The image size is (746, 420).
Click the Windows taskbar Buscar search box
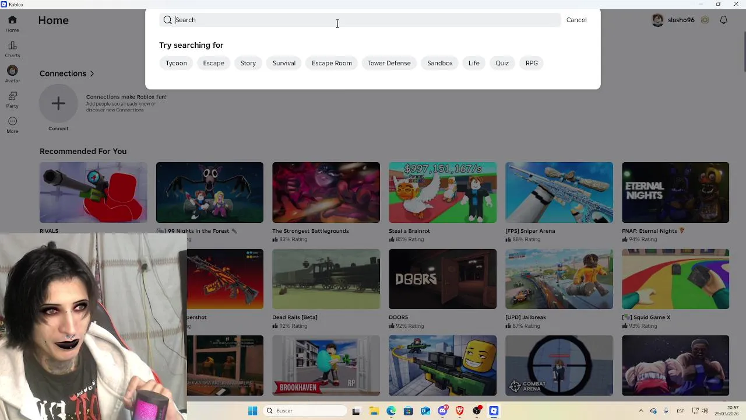click(x=304, y=411)
